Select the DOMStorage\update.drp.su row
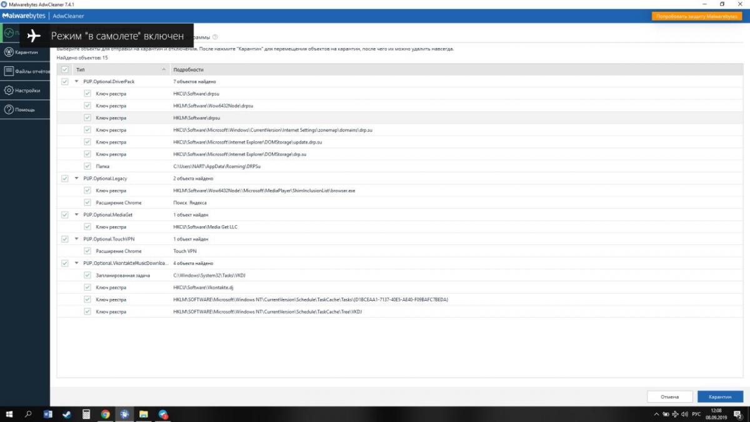Screen dimensions: 750x422 (400, 142)
